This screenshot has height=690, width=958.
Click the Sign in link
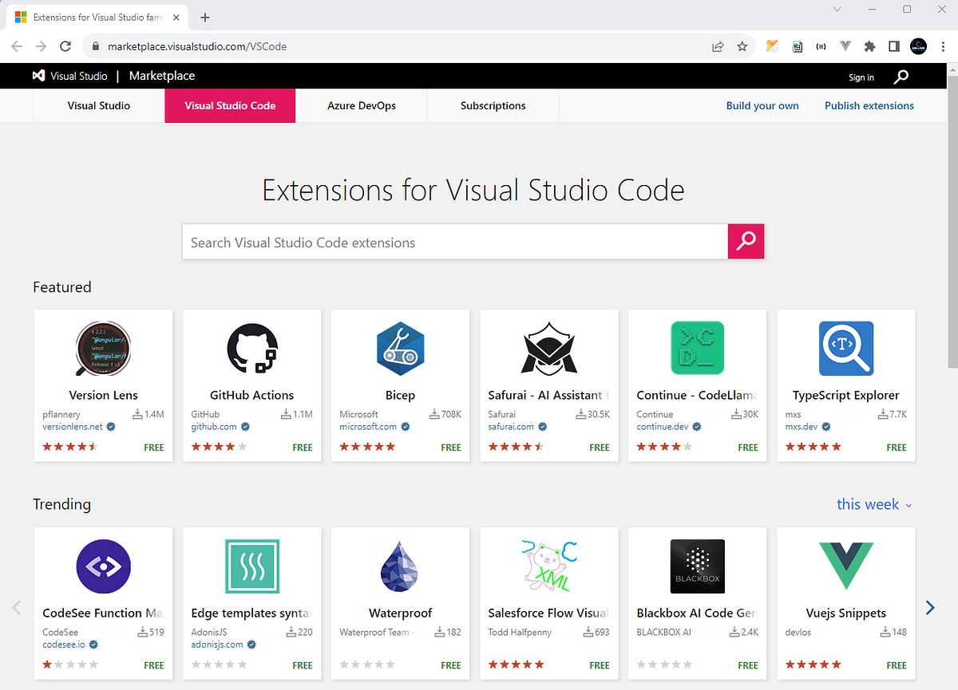(x=861, y=77)
